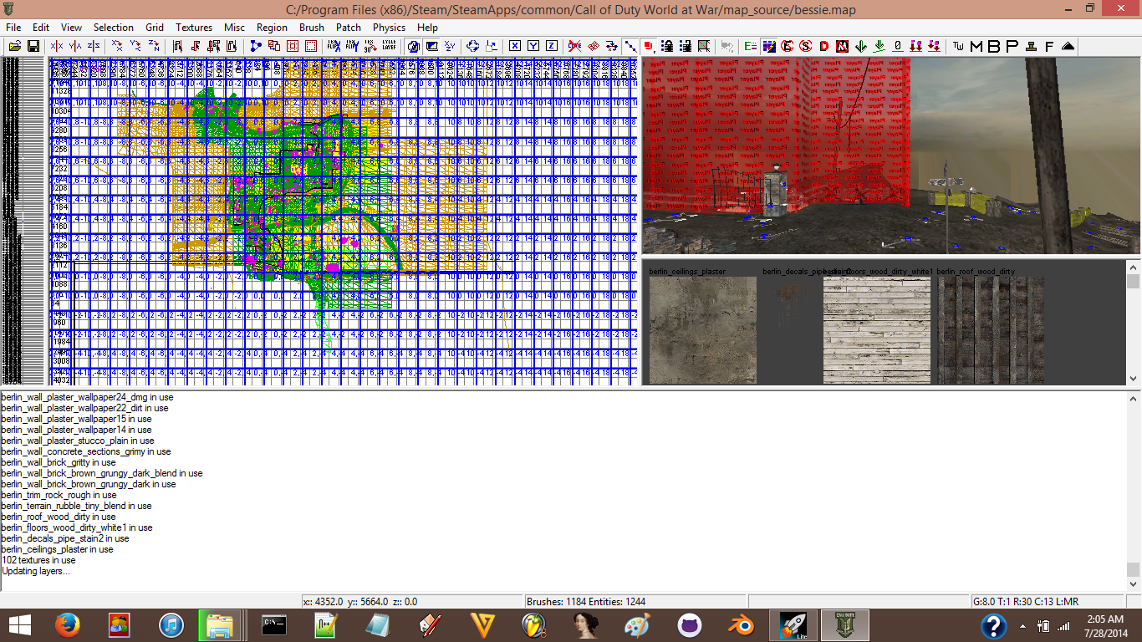Click the large P toolbar icon
Image resolution: width=1142 pixels, height=642 pixels.
1012,46
